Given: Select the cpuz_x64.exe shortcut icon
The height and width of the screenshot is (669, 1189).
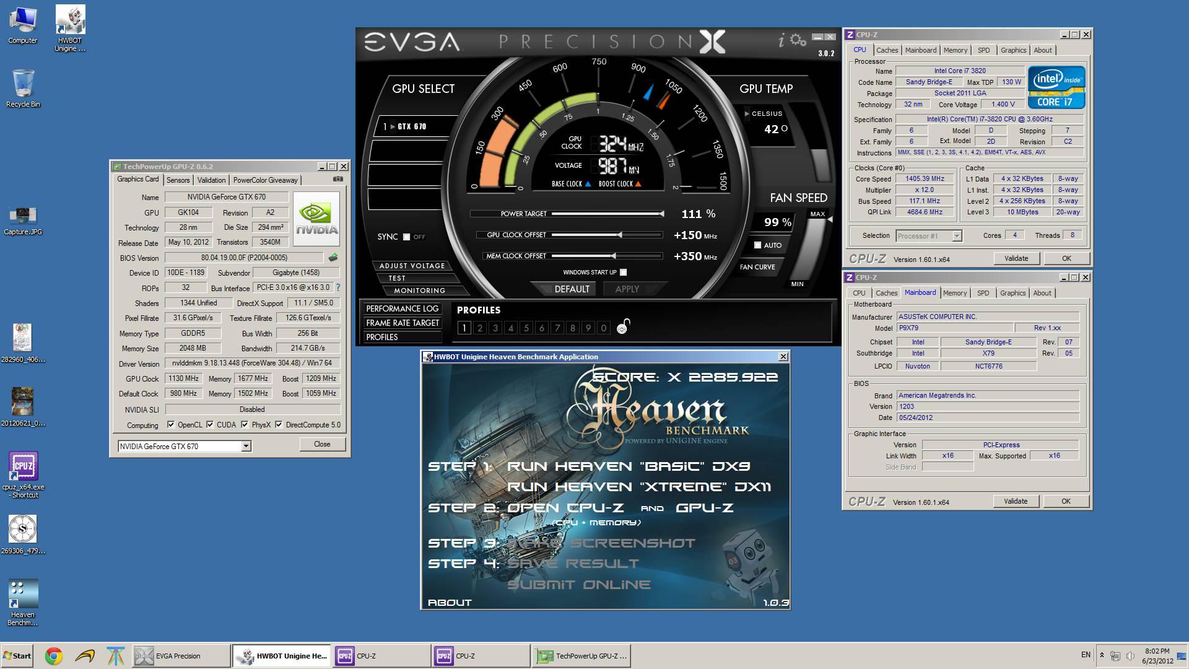Looking at the screenshot, I should pos(24,474).
